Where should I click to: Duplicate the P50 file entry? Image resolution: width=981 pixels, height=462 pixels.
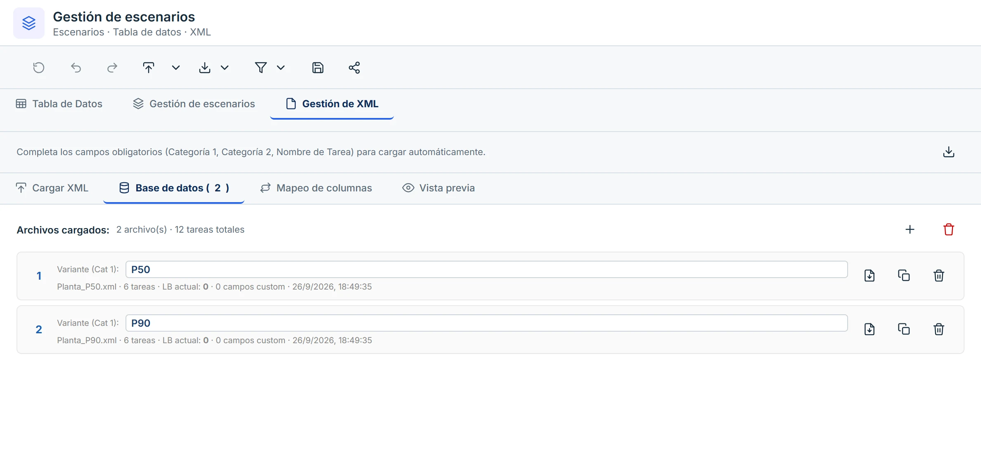[x=904, y=276]
